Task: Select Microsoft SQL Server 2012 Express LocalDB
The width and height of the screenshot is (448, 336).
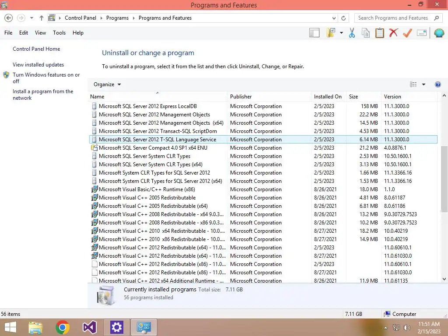Action: 263,106
